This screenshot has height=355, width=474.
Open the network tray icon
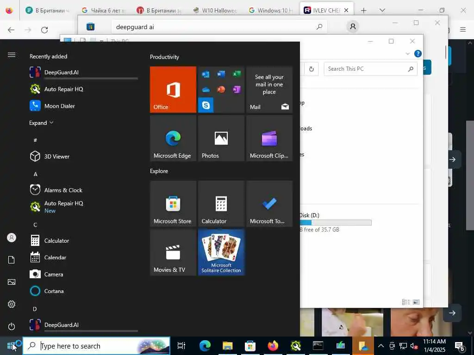tap(403, 346)
